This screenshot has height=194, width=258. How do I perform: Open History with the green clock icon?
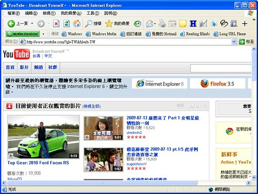click(137, 24)
